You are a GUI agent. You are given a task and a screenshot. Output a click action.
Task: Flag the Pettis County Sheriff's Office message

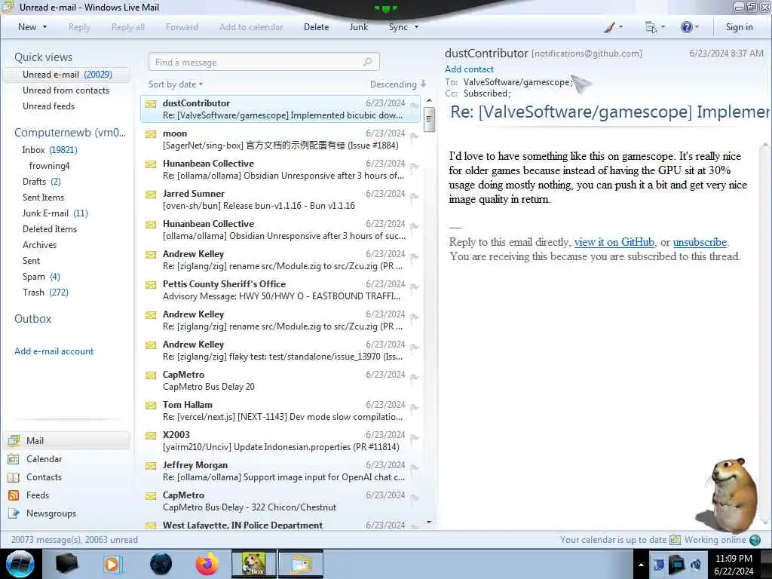click(415, 286)
